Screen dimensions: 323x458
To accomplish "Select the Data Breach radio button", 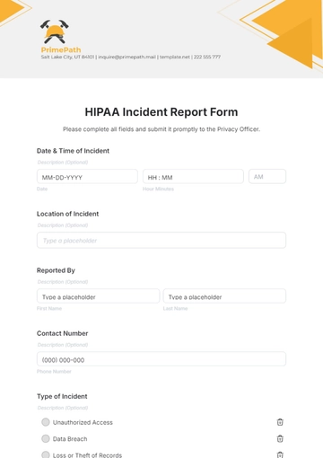I will [x=46, y=439].
